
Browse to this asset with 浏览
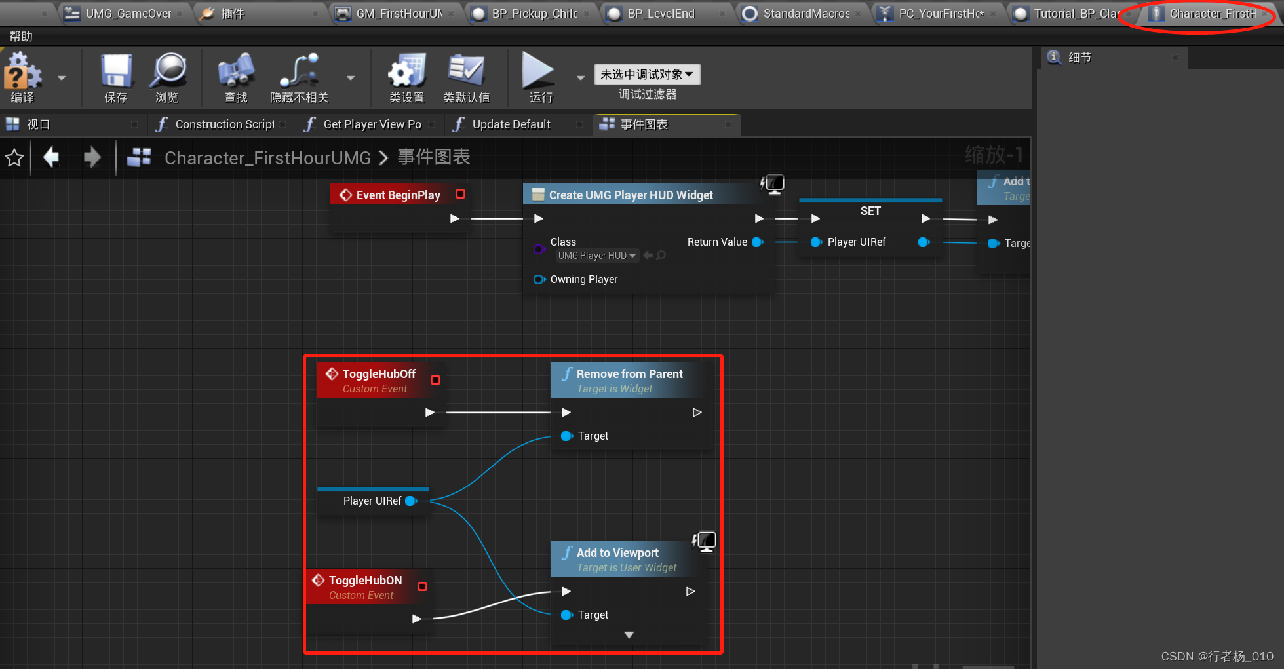(169, 75)
